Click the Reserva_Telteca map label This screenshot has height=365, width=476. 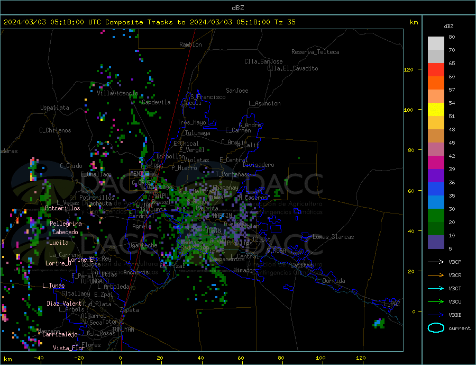click(315, 52)
